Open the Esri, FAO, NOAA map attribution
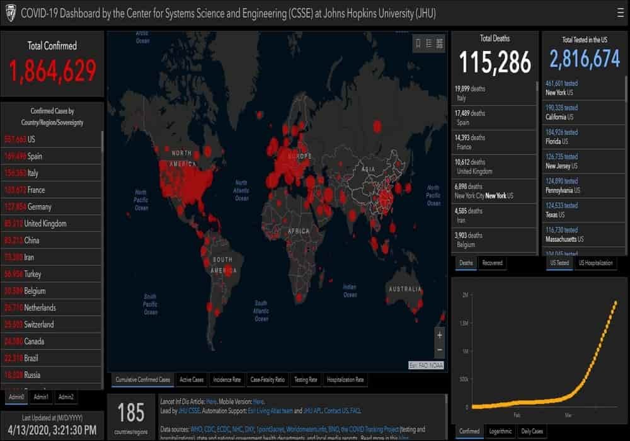Viewport: 630px width, 441px height. coord(426,365)
